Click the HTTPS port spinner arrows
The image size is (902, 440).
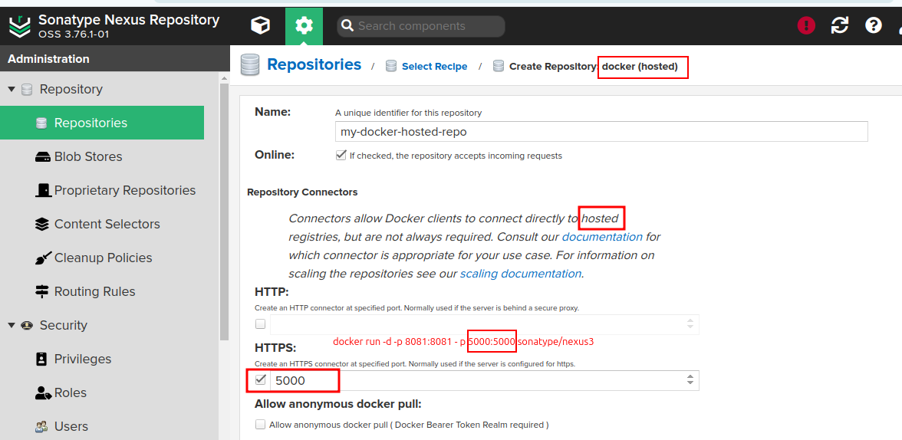click(690, 380)
